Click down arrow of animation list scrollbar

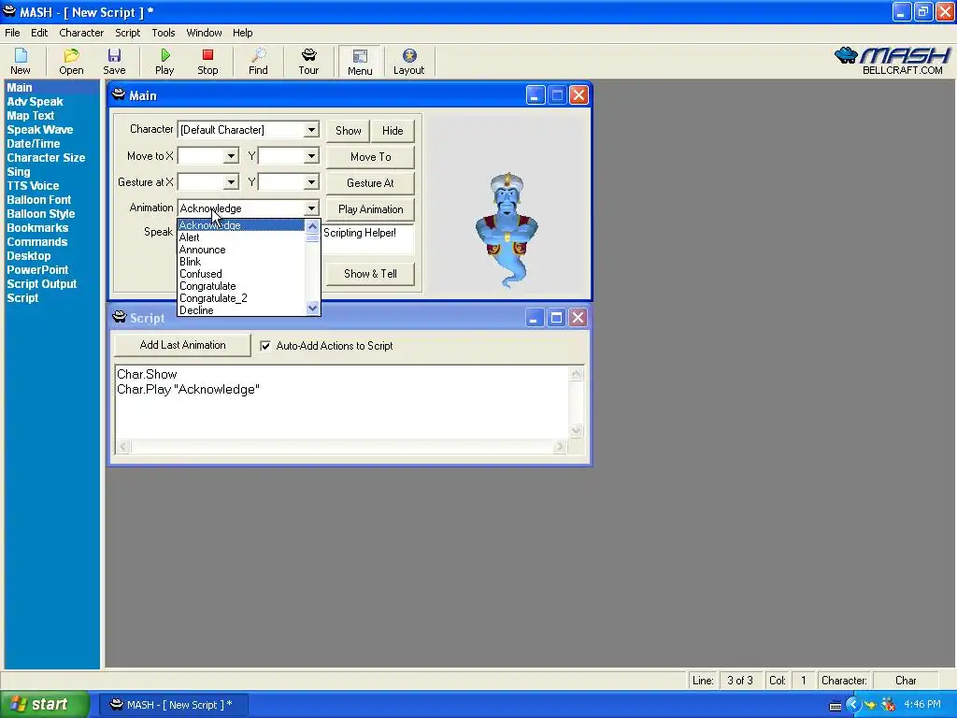(x=312, y=309)
